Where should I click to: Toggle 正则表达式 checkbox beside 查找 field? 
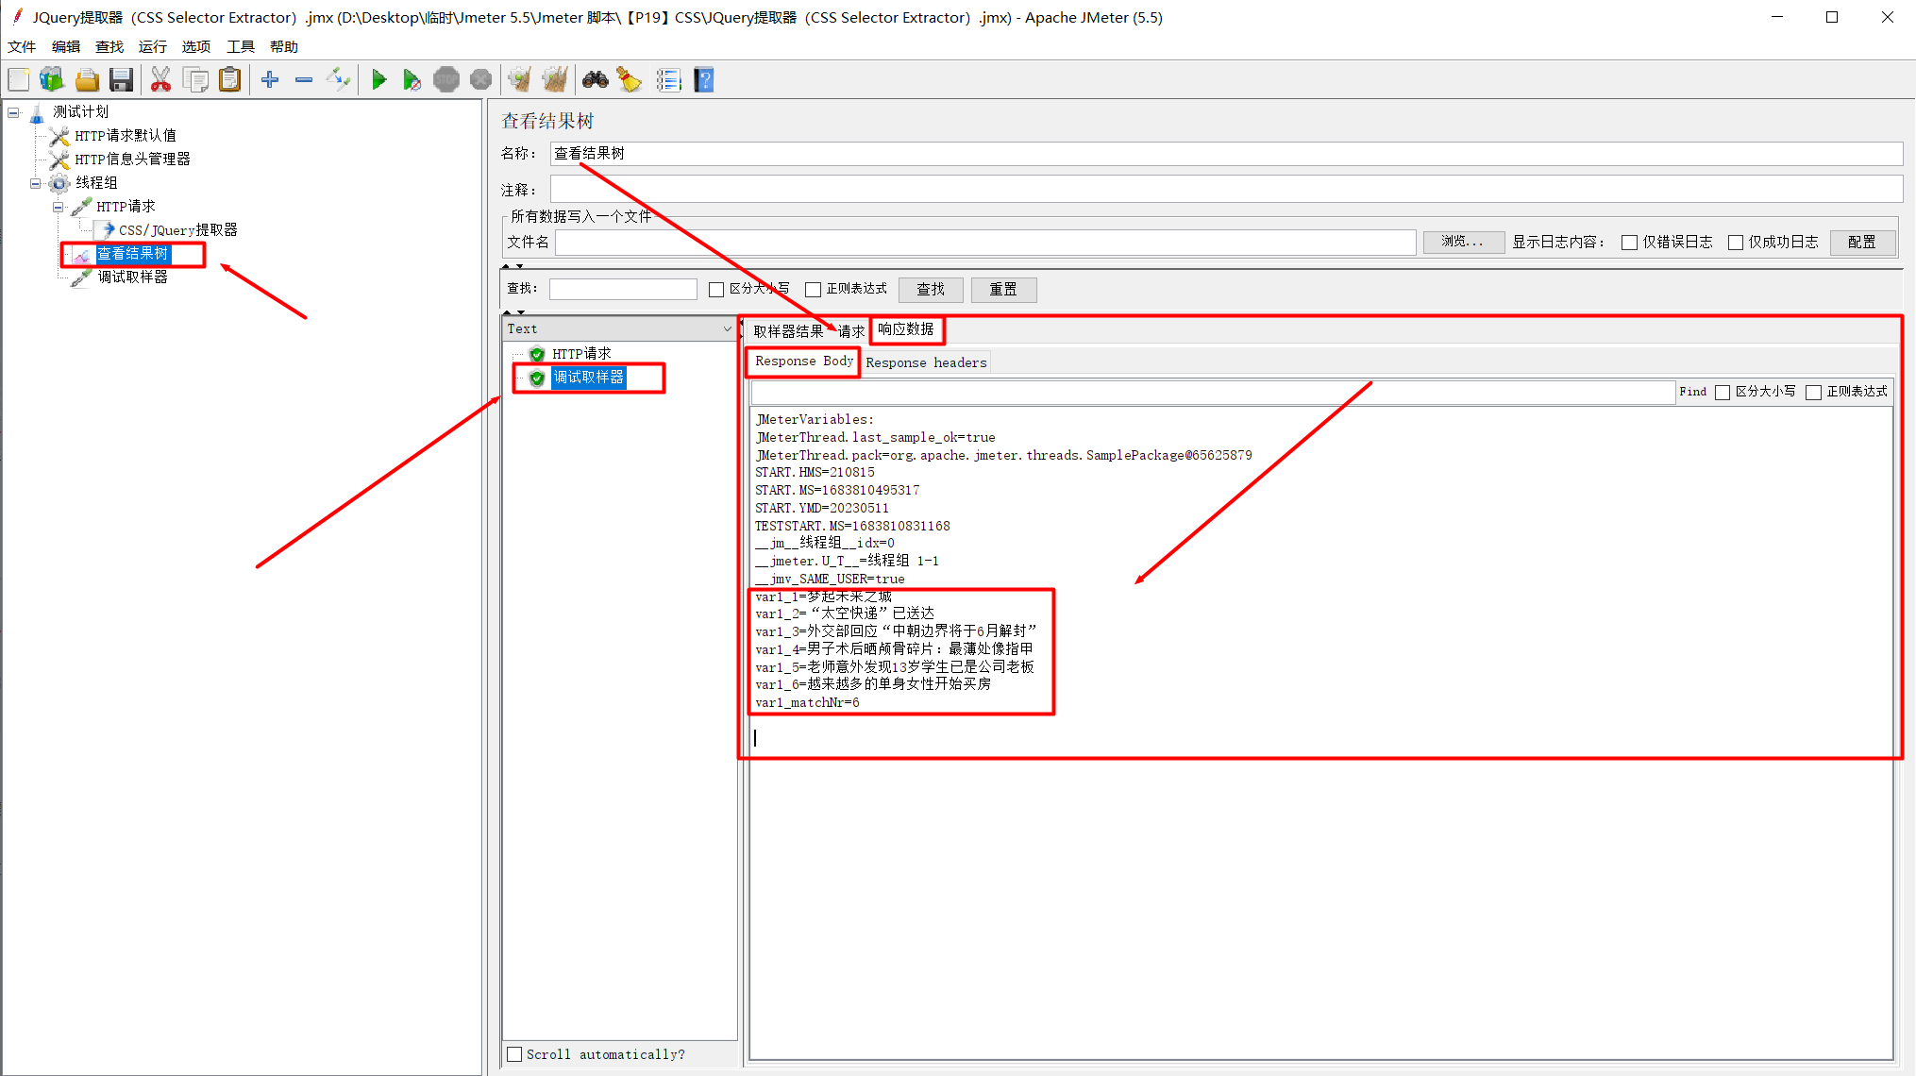click(x=813, y=290)
